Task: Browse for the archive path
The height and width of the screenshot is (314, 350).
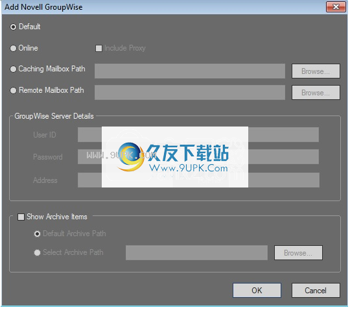Action: 298,253
